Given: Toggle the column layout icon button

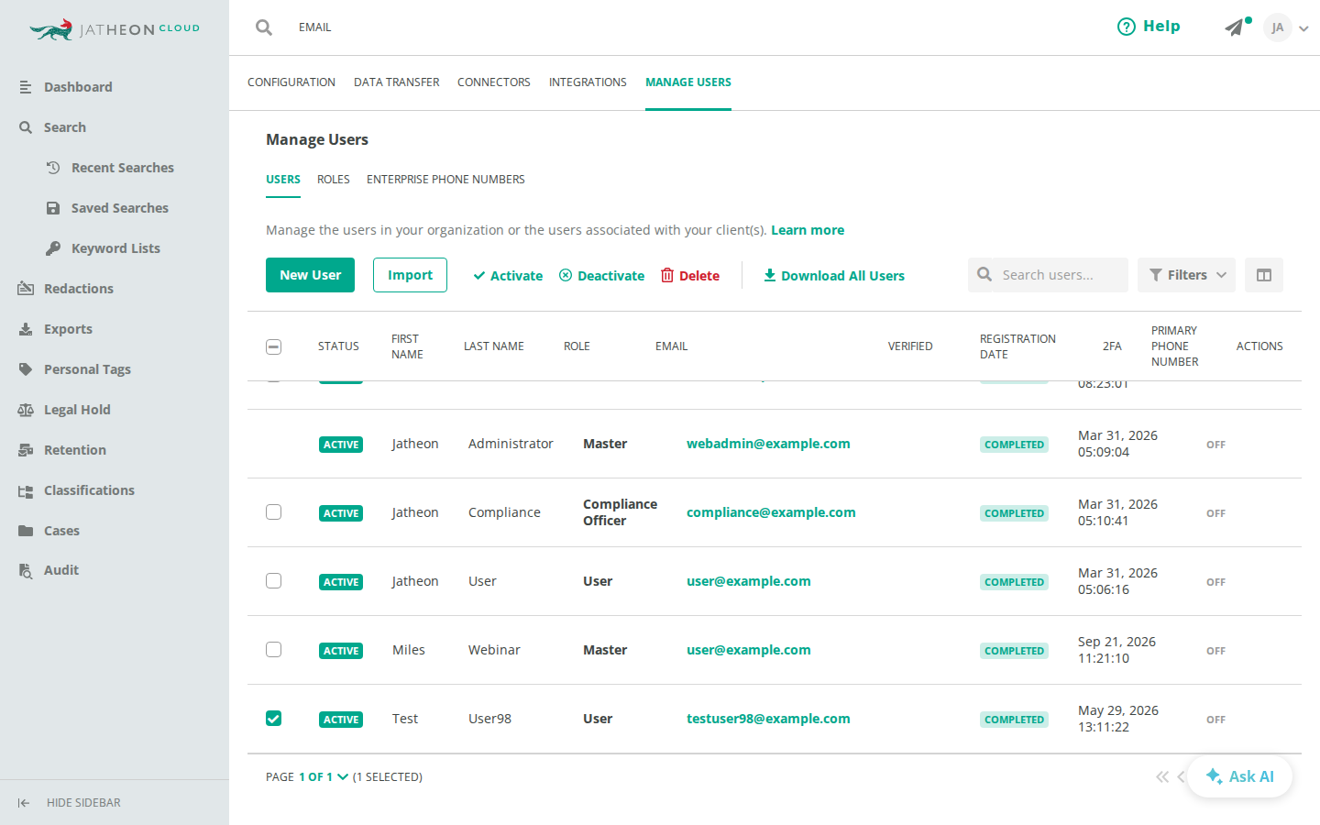Looking at the screenshot, I should pos(1264,275).
